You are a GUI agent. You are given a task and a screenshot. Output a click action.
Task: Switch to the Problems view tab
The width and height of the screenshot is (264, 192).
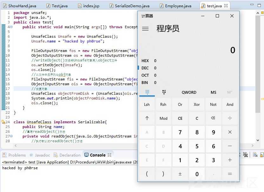(14, 155)
